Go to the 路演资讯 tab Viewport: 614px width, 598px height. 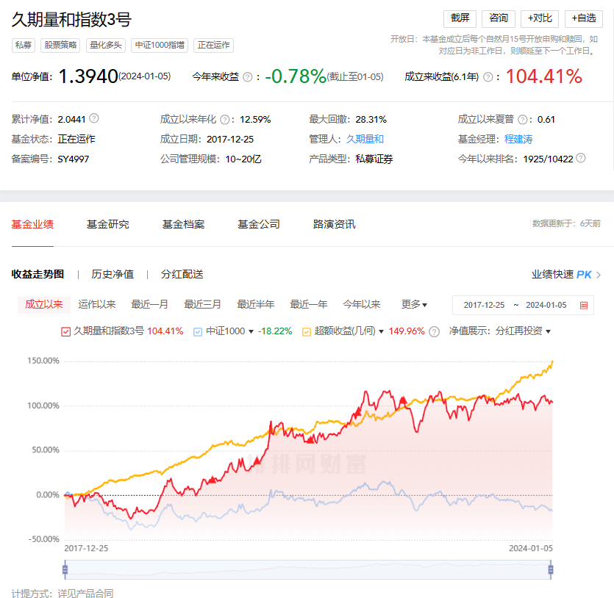click(335, 224)
